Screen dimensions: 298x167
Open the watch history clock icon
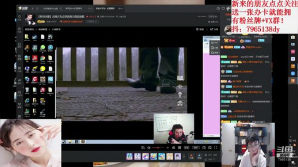click(218, 9)
